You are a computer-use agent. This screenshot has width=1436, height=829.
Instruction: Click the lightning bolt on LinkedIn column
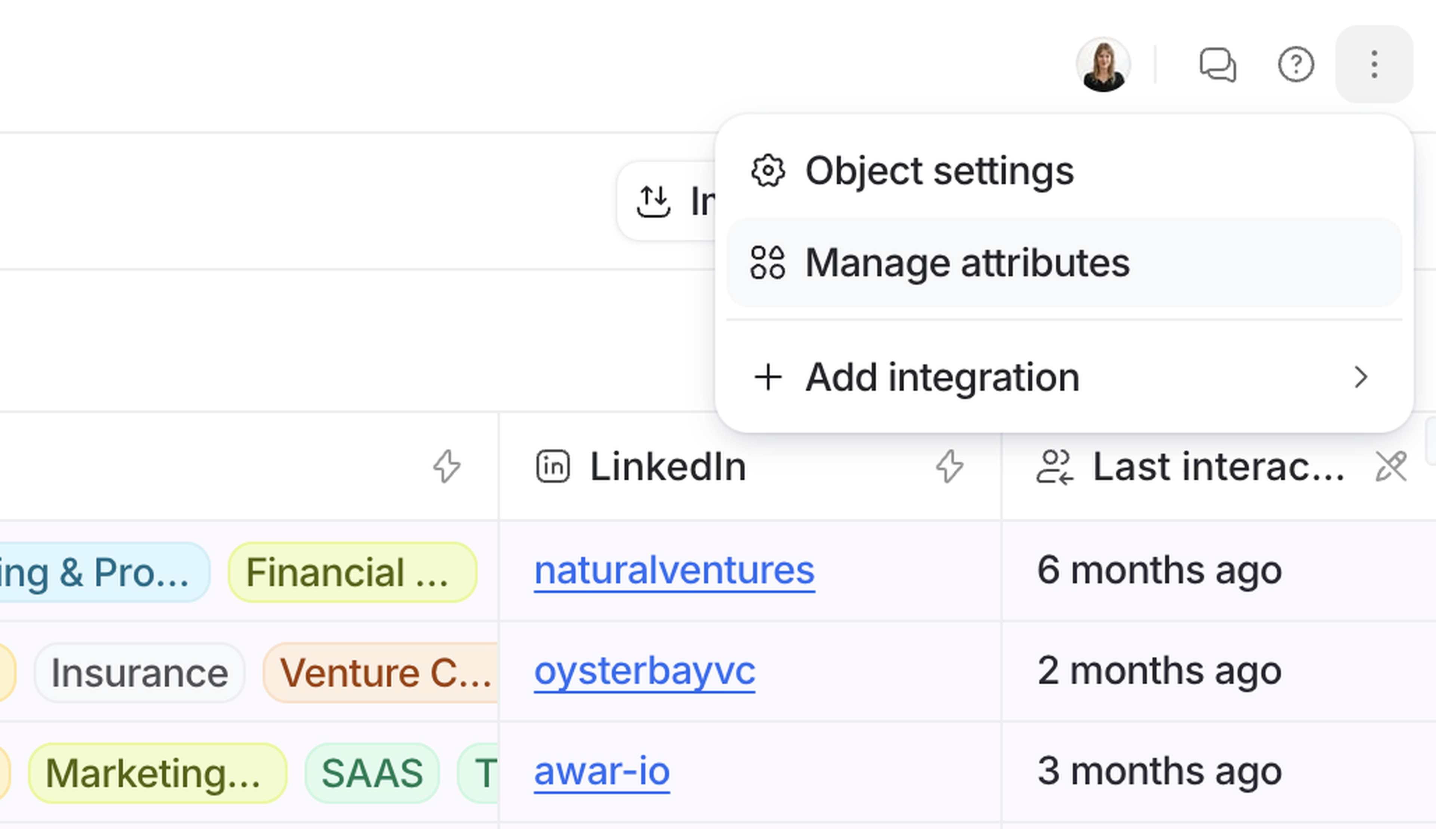[x=949, y=467]
